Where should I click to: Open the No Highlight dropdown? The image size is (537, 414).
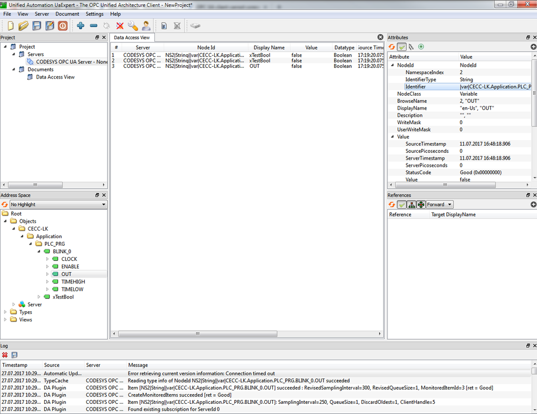(x=58, y=205)
